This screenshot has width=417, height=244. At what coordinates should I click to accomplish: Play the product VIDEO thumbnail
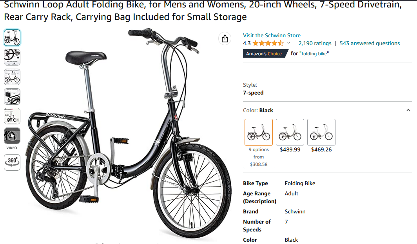click(12, 136)
